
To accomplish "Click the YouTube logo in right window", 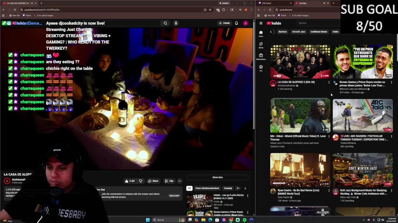I will (x=274, y=23).
